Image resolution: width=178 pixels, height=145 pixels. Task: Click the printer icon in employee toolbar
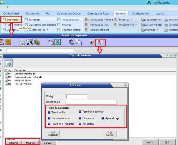[x=22, y=42]
